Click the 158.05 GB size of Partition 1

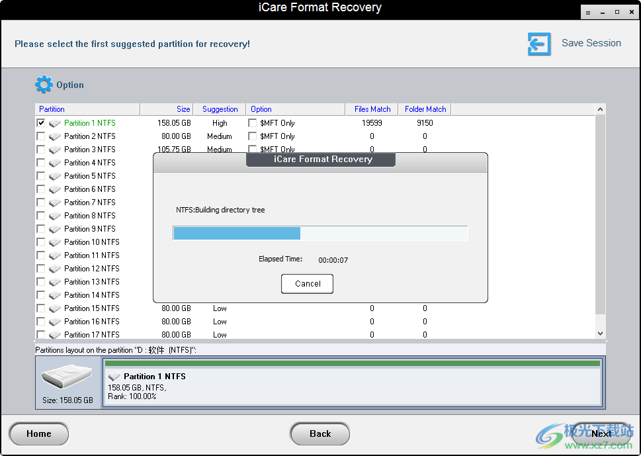click(x=174, y=123)
